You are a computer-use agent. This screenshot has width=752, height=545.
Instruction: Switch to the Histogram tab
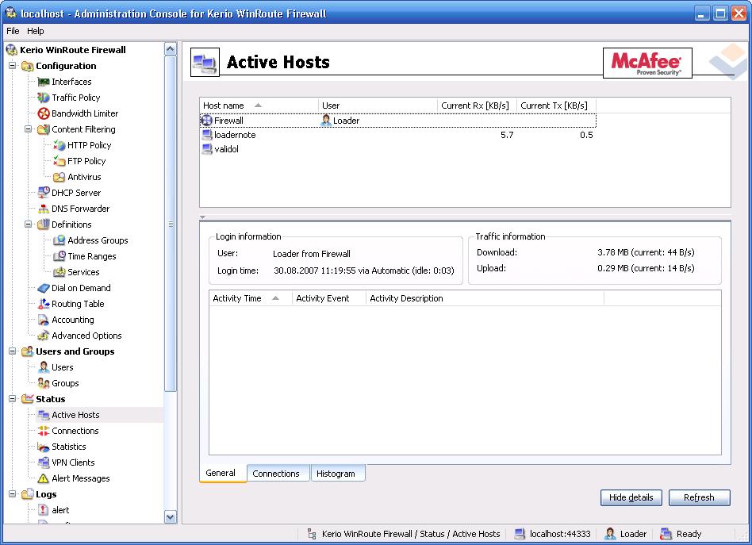click(336, 474)
